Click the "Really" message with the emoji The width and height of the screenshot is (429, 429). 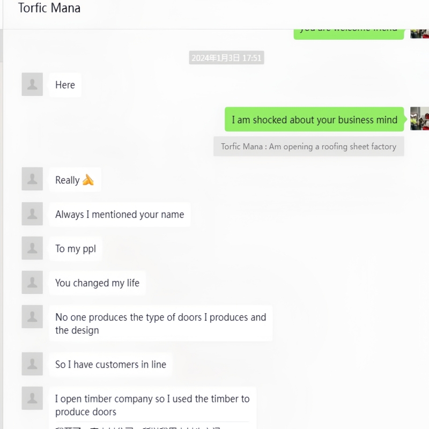click(x=75, y=180)
